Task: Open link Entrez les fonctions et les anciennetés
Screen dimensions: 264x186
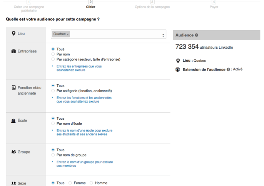Action: (84, 99)
